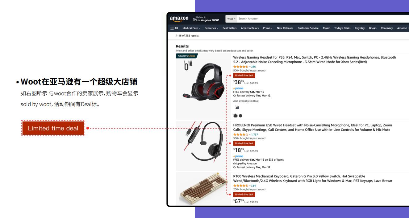The width and height of the screenshot is (409, 218).
Task: Expand the Woot search category dropdown
Action: (231, 19)
